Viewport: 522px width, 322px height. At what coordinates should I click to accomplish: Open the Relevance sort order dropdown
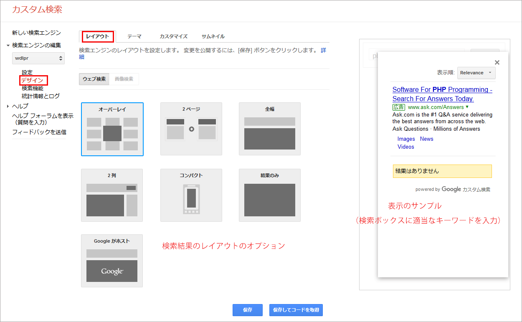[x=476, y=73]
